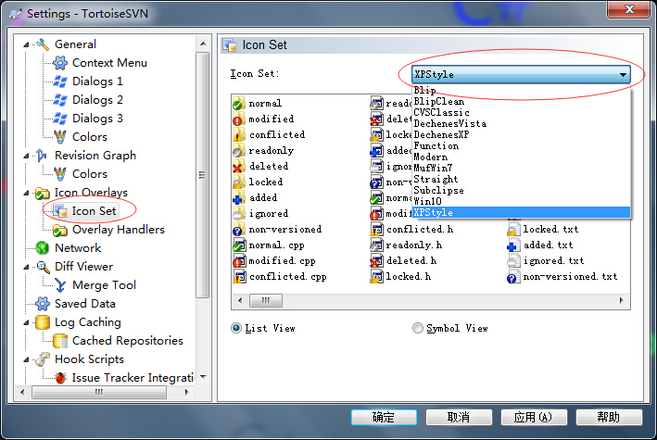Click the Colors icon under Revision Graph
The width and height of the screenshot is (657, 440).
pyautogui.click(x=60, y=173)
